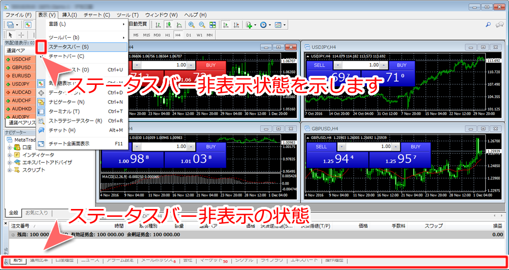Close the terminal panel with x
The image size is (509, 270).
coord(6,224)
